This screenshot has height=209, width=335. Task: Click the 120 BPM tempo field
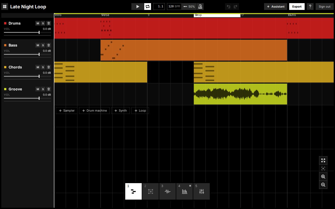point(174,7)
